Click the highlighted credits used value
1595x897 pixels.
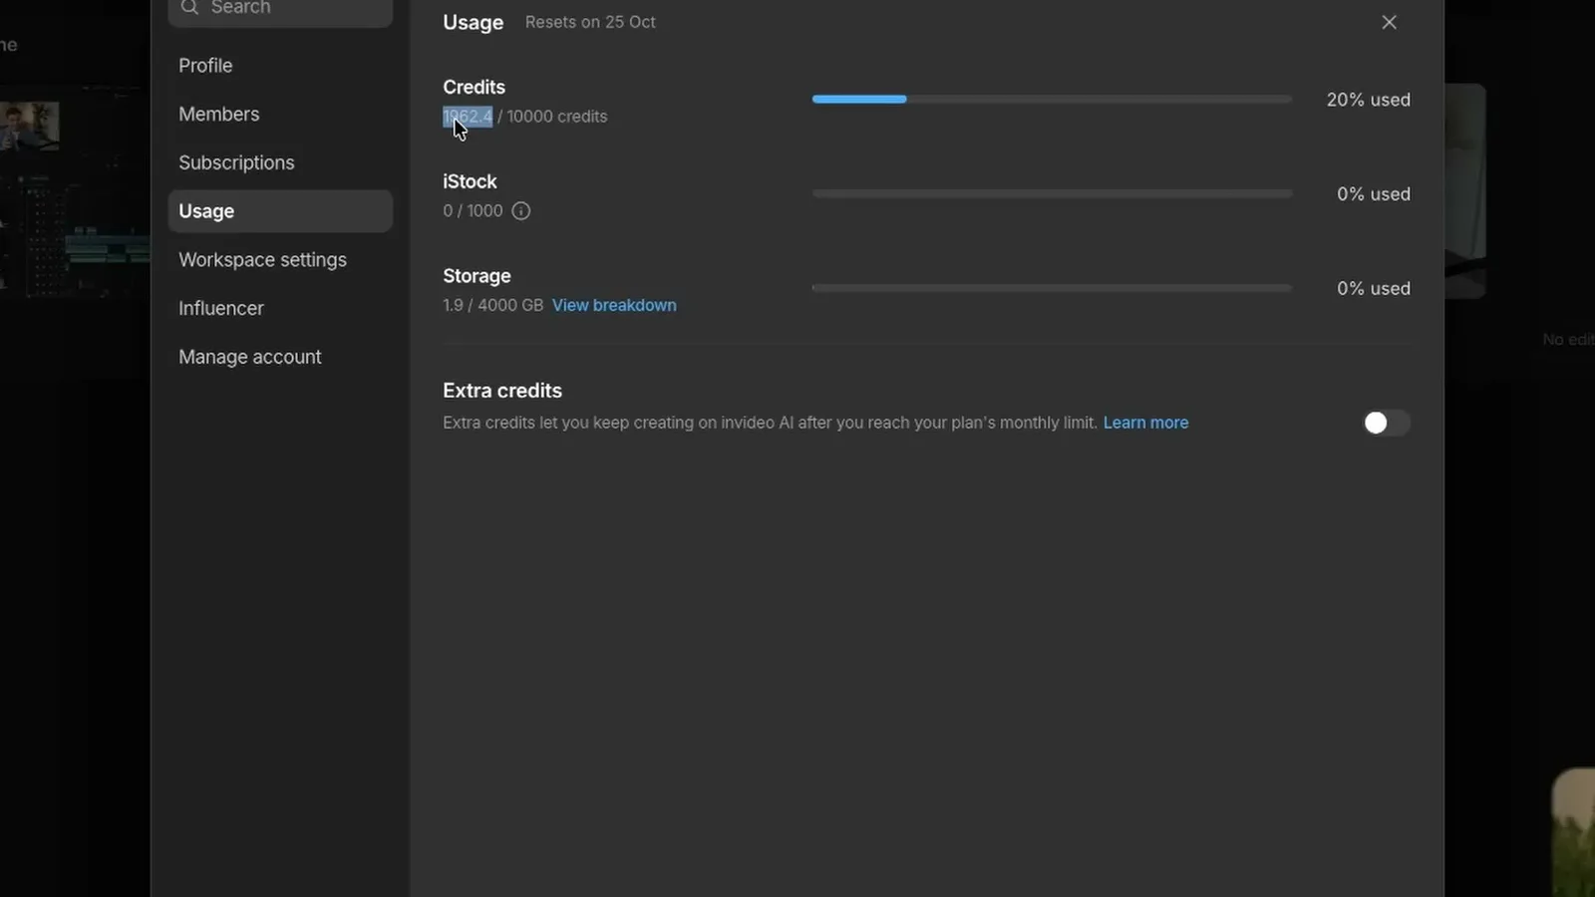tap(468, 117)
